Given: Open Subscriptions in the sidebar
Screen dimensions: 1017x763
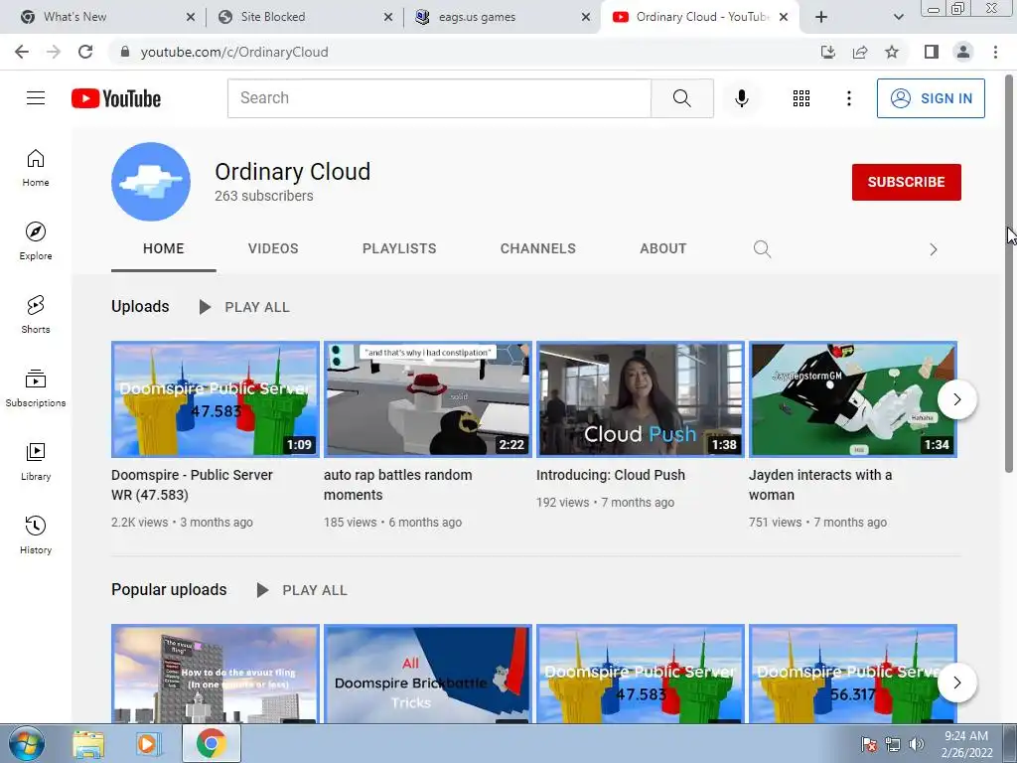Looking at the screenshot, I should pos(36,388).
